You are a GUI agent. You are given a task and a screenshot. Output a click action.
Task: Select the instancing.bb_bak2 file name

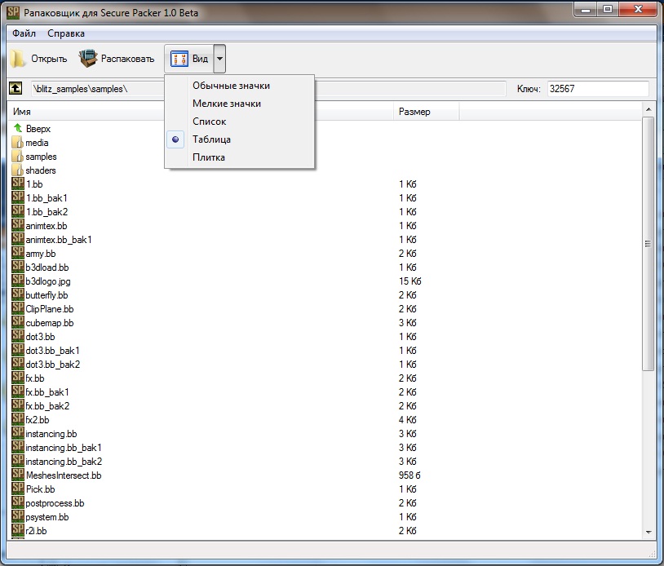64,462
